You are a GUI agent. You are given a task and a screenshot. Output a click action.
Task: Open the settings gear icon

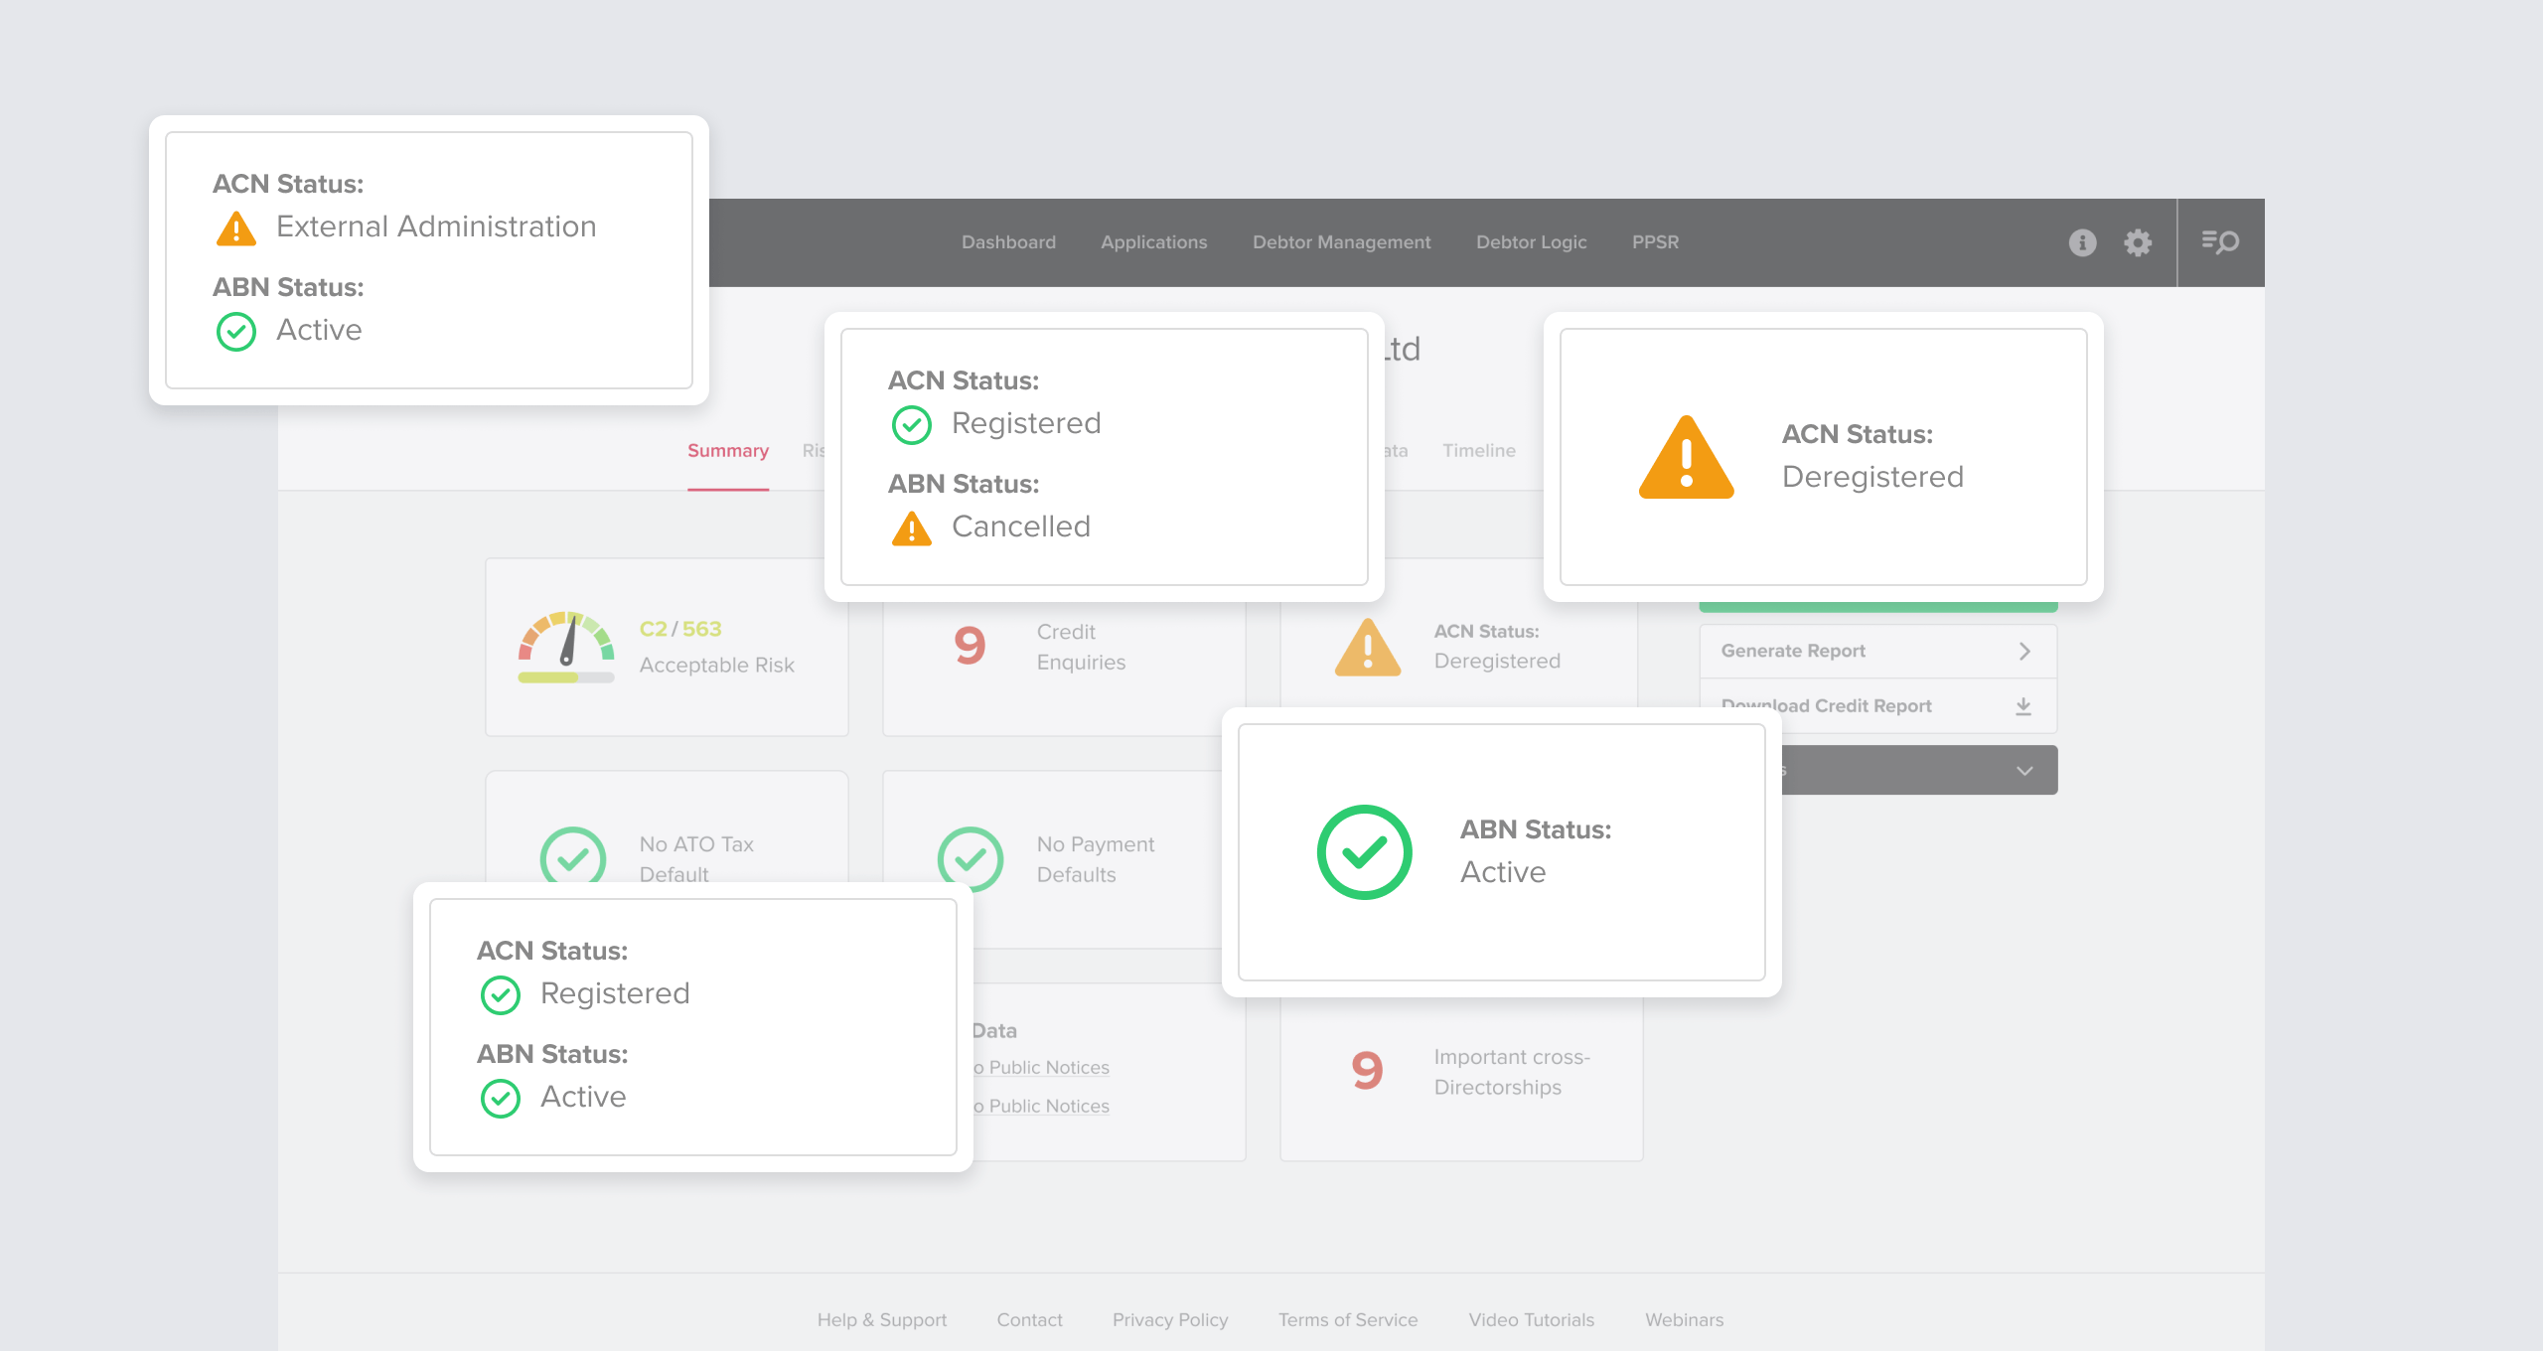pyautogui.click(x=2138, y=241)
